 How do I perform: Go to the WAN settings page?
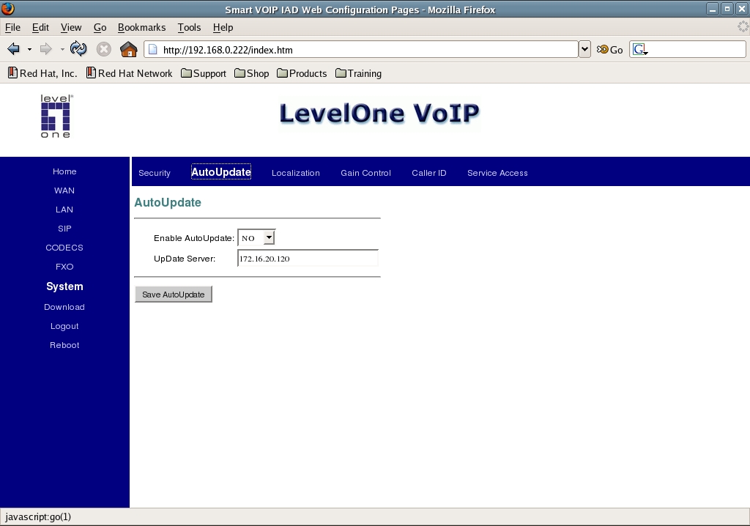tap(64, 190)
